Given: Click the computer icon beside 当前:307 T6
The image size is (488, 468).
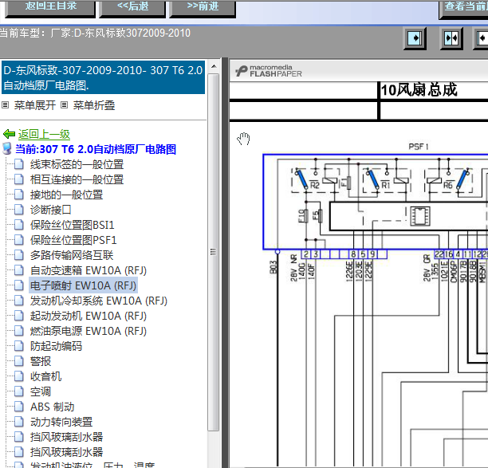Looking at the screenshot, I should pos(7,149).
